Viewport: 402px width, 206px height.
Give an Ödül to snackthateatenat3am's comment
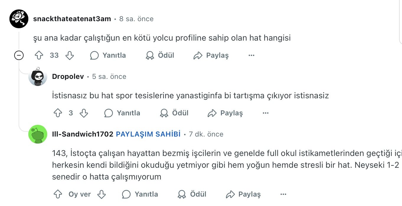pos(160,55)
